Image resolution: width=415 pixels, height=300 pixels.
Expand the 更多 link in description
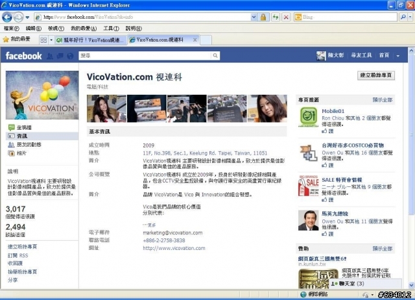[150, 225]
